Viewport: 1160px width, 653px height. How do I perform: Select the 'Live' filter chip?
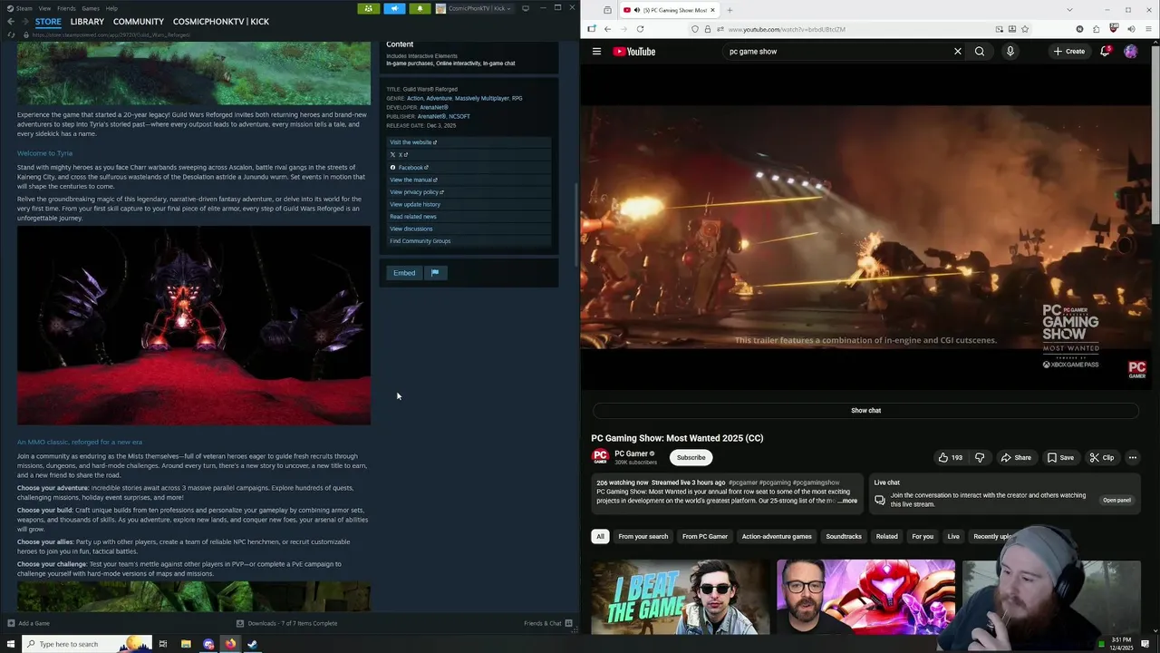(x=953, y=537)
